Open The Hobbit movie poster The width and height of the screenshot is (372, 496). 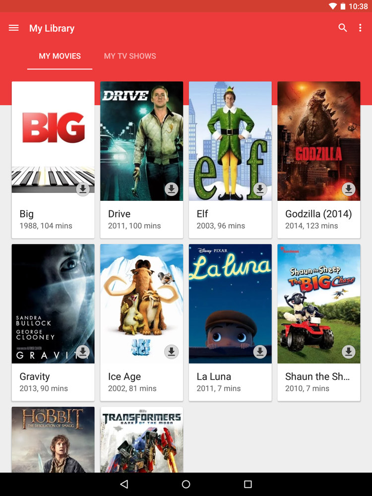tap(53, 439)
